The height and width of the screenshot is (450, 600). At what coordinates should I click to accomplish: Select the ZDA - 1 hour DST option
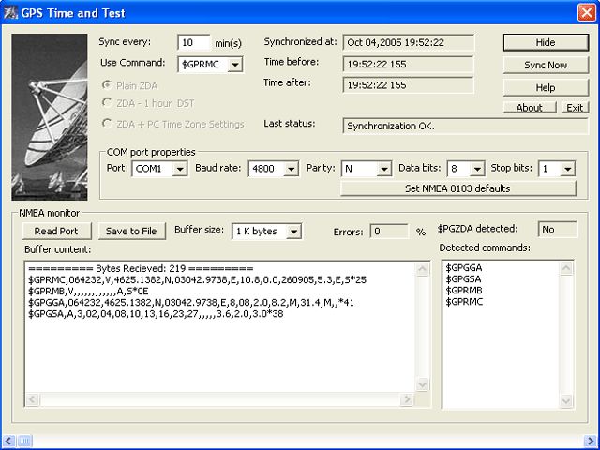pos(107,103)
